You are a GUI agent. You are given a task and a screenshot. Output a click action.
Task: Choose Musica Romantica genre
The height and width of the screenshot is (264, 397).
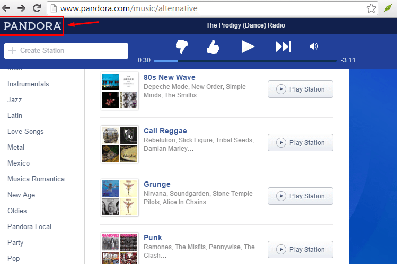pyautogui.click(x=36, y=179)
